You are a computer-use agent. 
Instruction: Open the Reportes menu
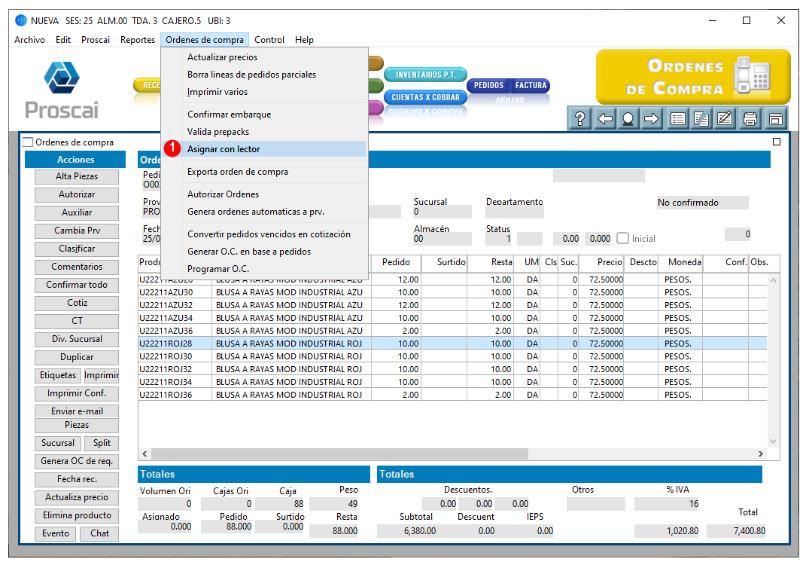click(138, 40)
